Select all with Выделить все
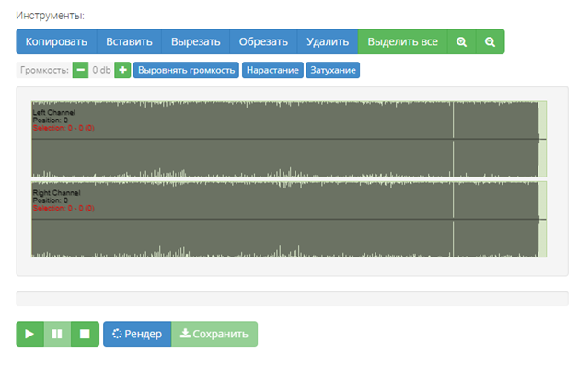The image size is (578, 365). click(402, 41)
